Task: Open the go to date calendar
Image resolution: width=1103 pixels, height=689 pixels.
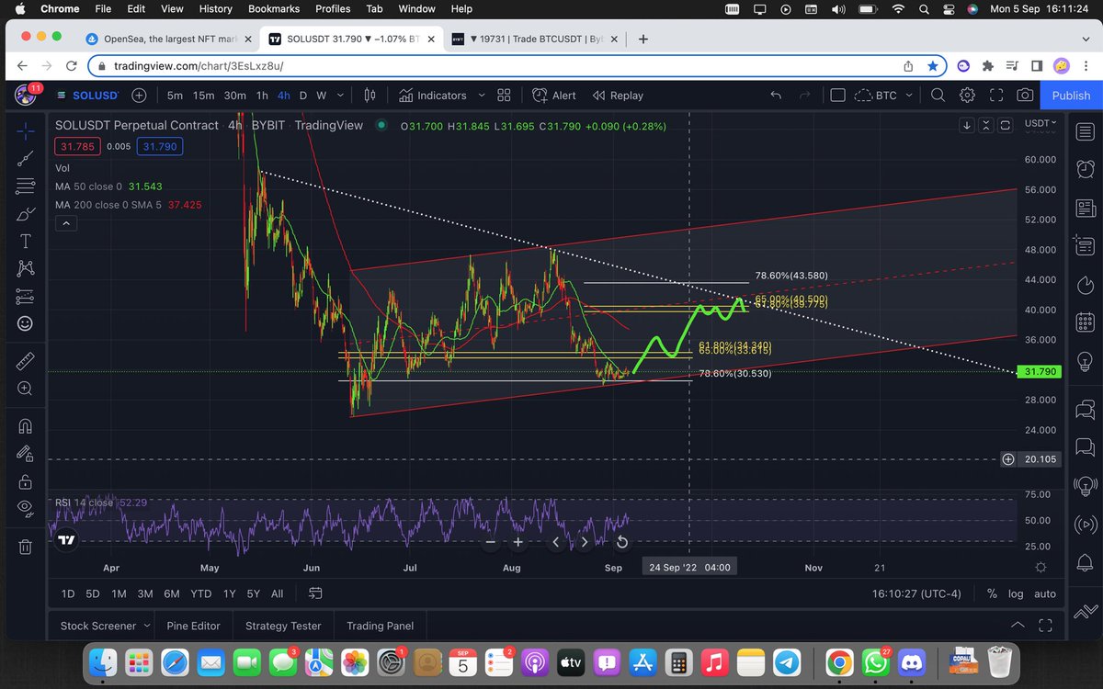Action: 315,593
